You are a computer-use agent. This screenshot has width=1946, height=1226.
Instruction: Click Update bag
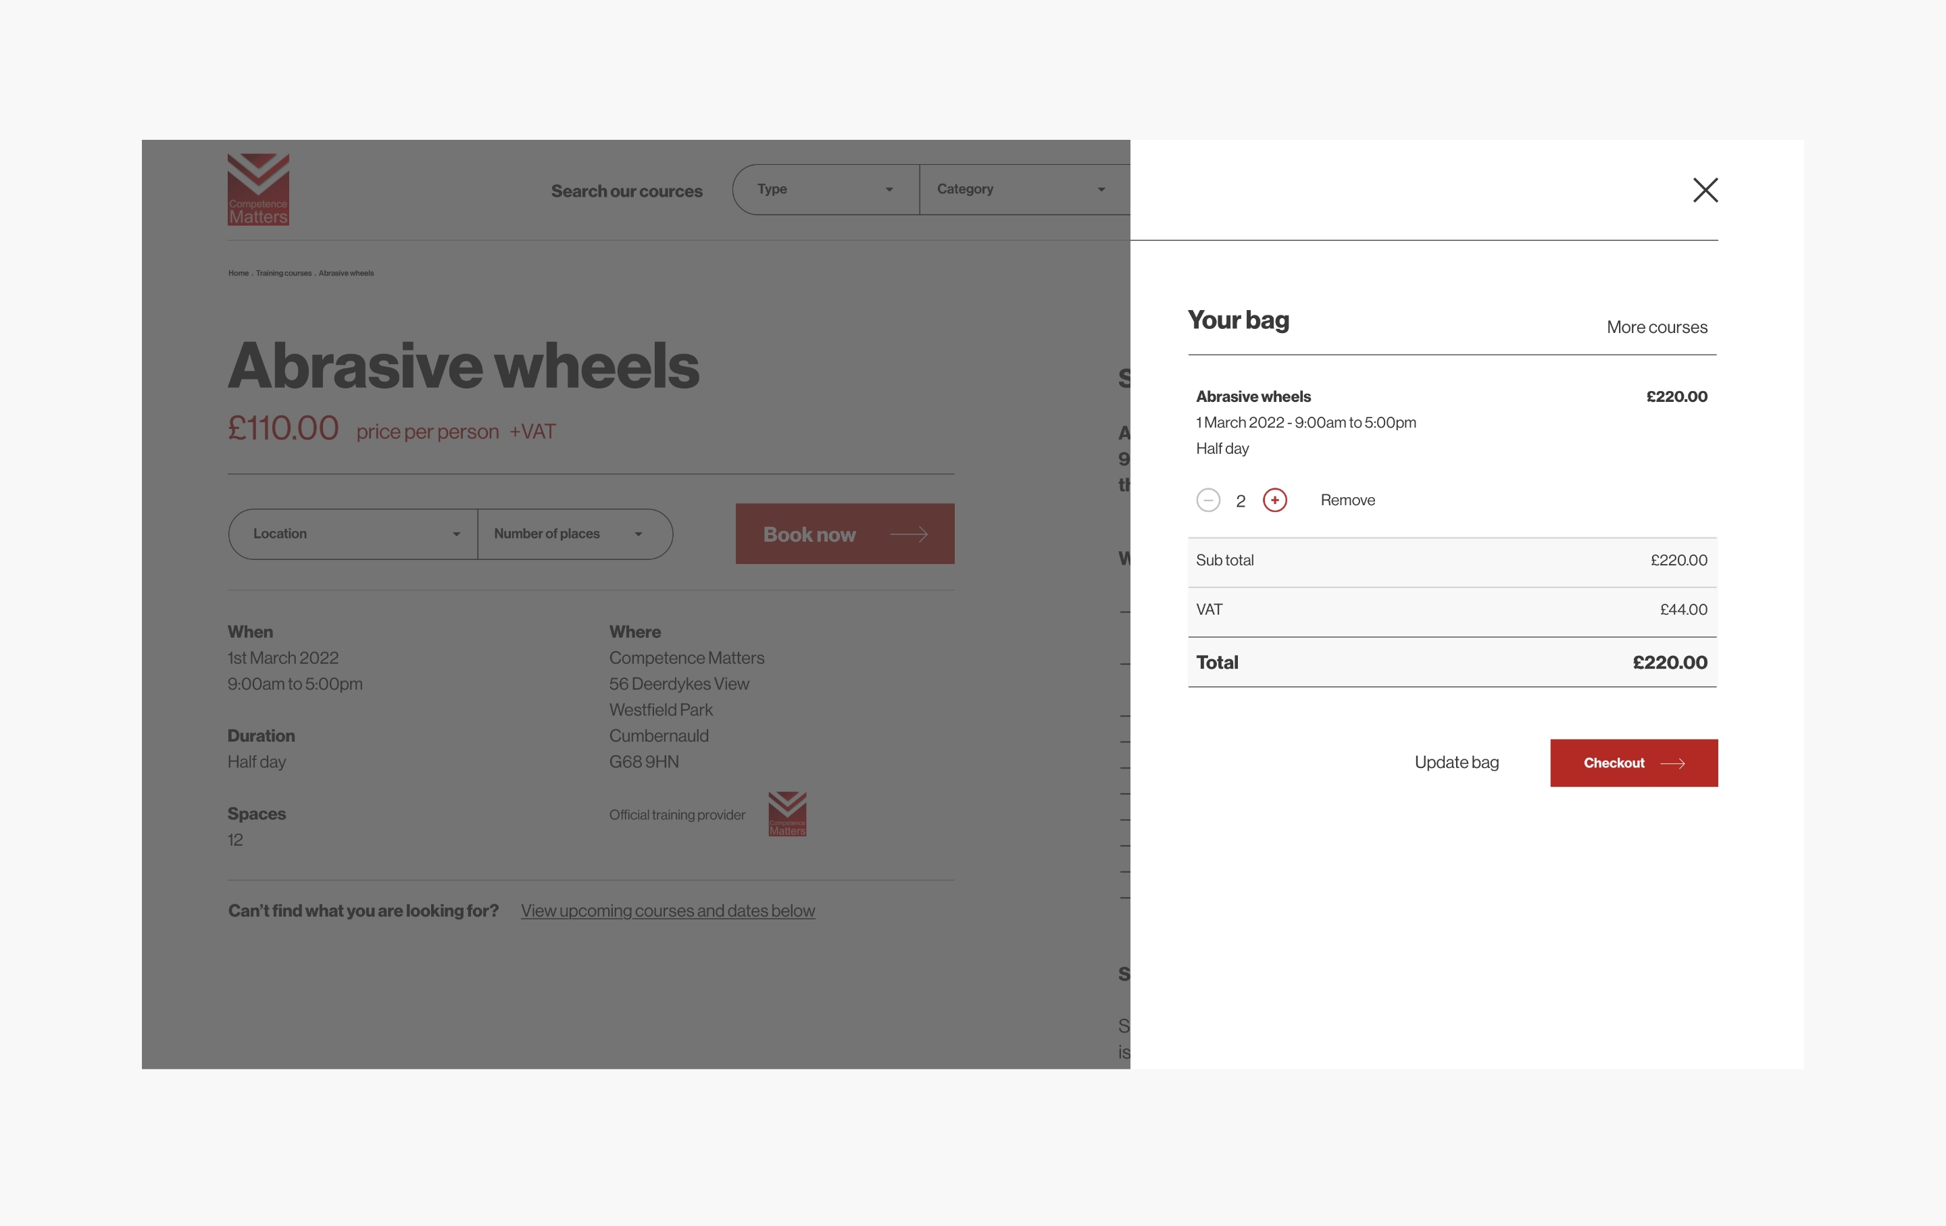pyautogui.click(x=1456, y=763)
